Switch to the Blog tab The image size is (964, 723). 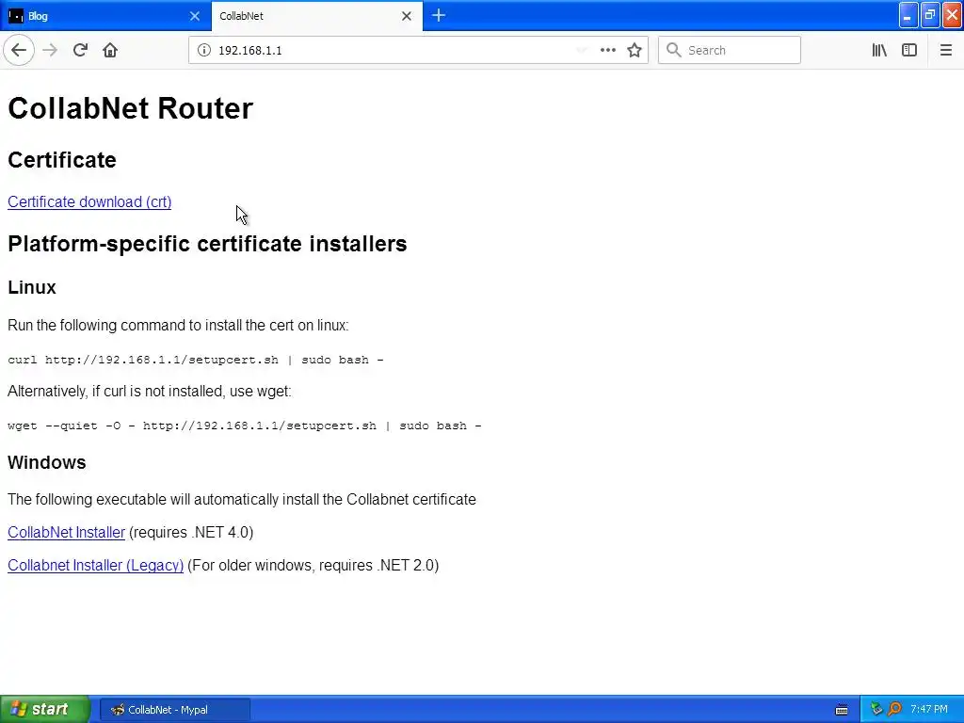pos(105,16)
